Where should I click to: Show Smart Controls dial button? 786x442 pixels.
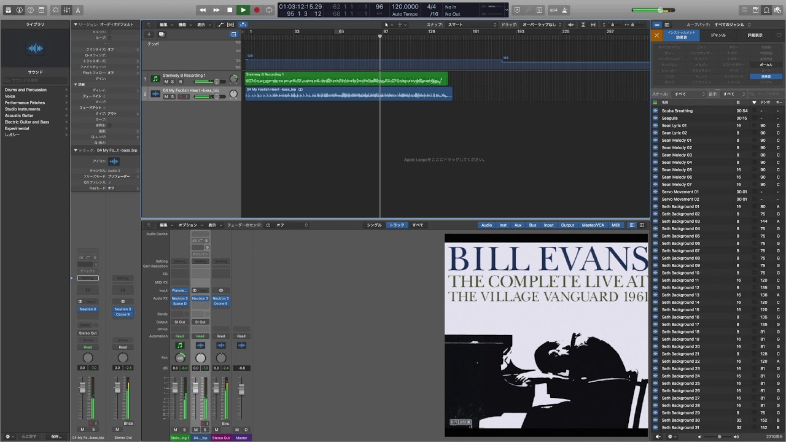pyautogui.click(x=56, y=10)
